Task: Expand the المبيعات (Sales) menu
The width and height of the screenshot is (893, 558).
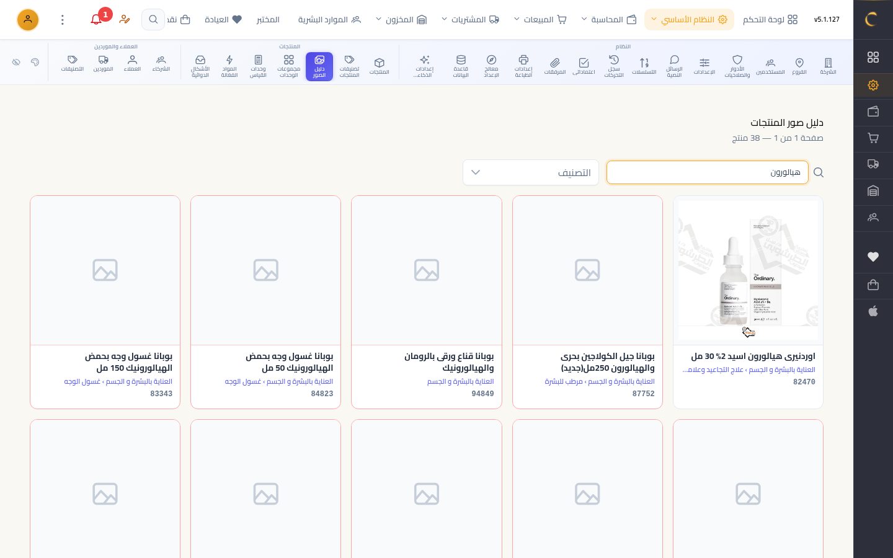Action: click(x=540, y=20)
